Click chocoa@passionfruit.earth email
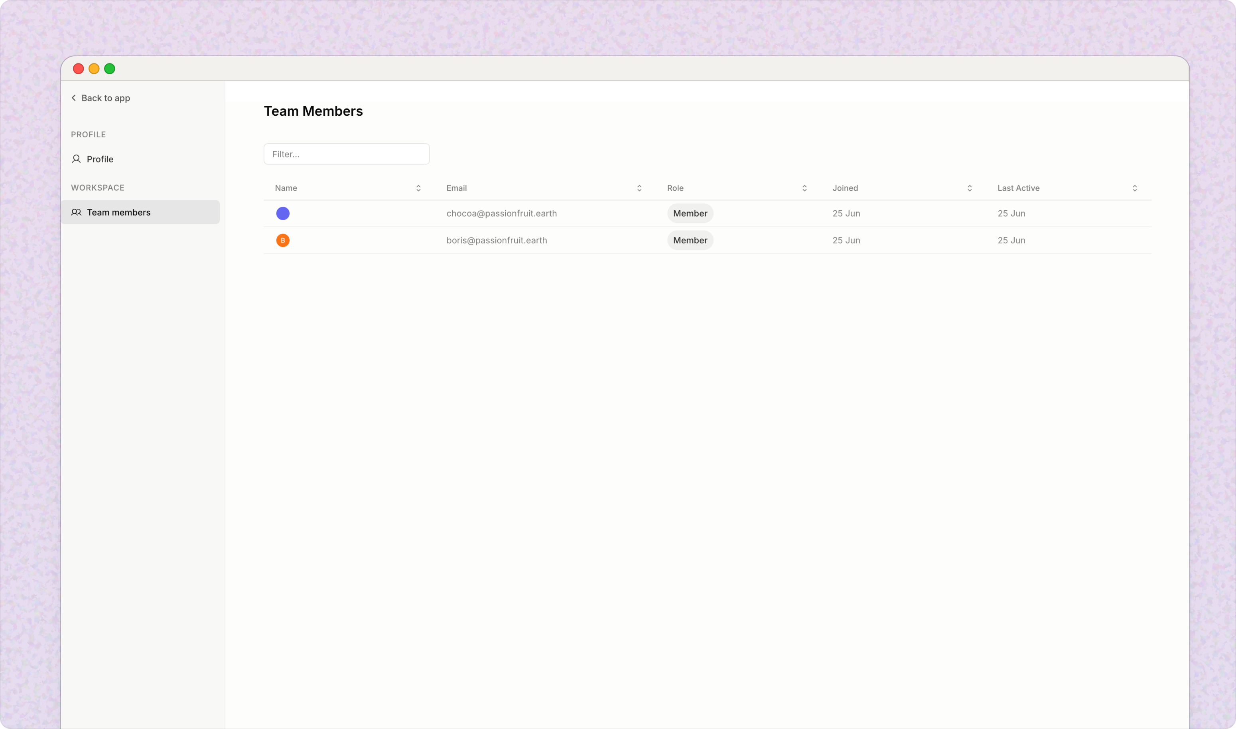This screenshot has height=729, width=1236. coord(501,213)
